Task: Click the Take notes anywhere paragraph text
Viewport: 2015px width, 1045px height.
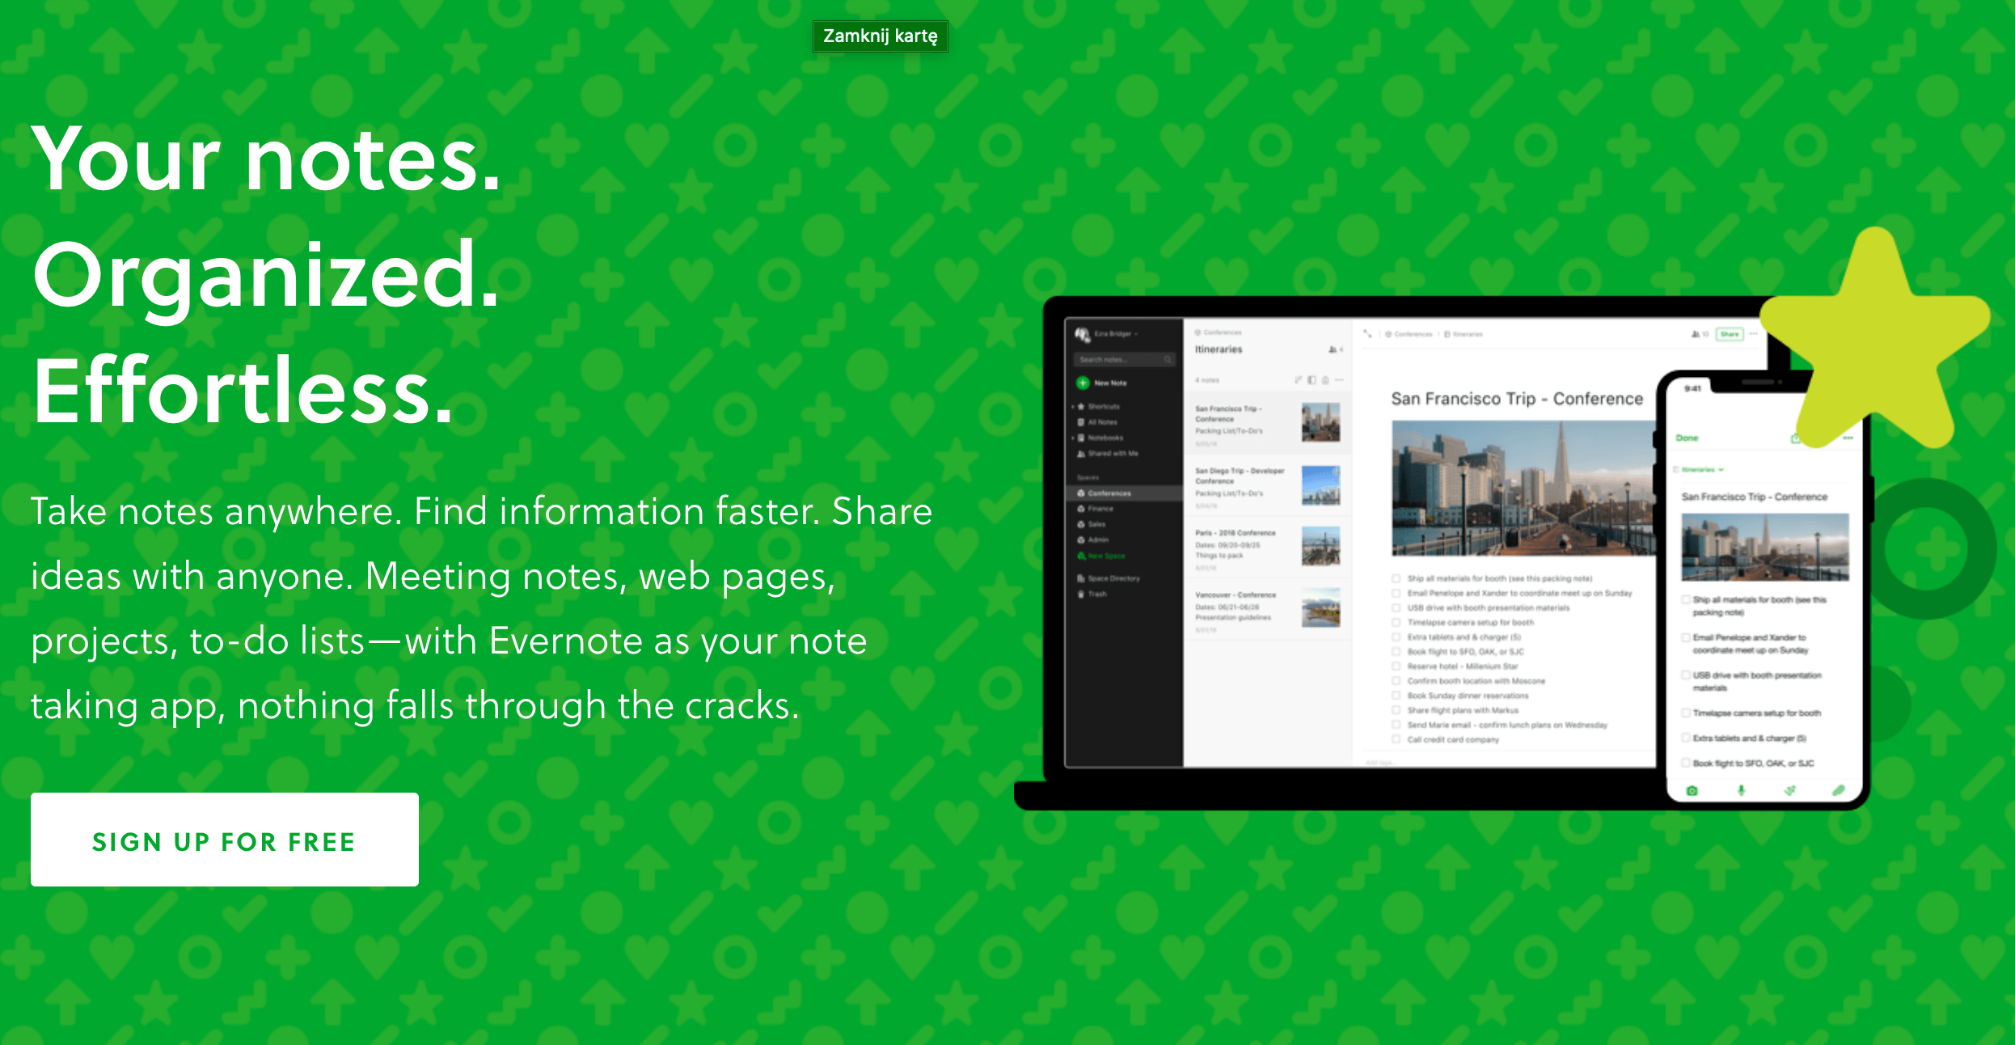Action: 482,608
